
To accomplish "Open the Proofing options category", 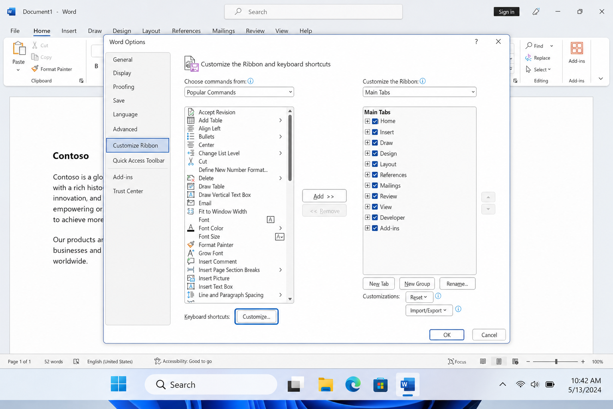I will (138, 87).
